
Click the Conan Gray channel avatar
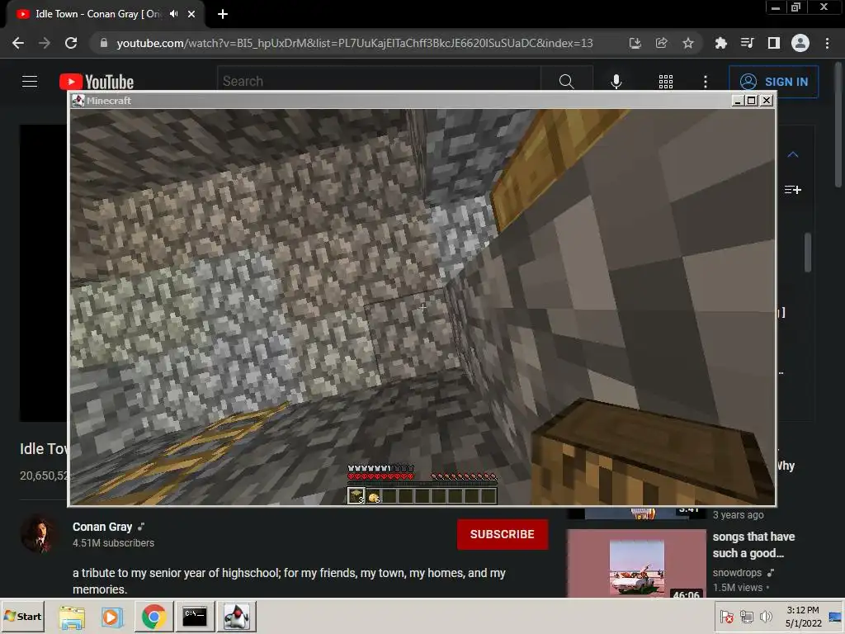(x=38, y=534)
